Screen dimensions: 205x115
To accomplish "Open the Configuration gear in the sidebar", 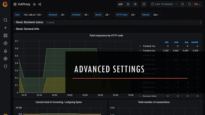I will pos(5,59).
